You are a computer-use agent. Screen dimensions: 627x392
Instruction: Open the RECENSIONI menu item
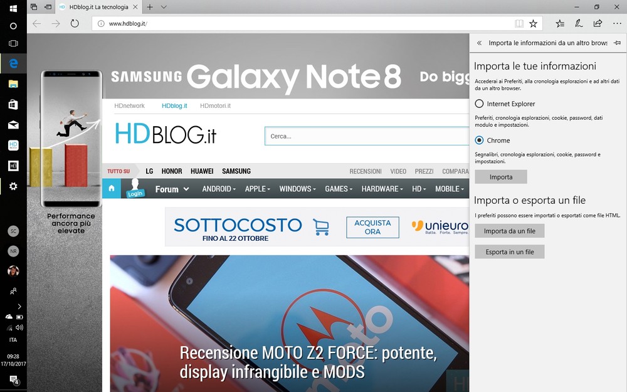coord(365,171)
